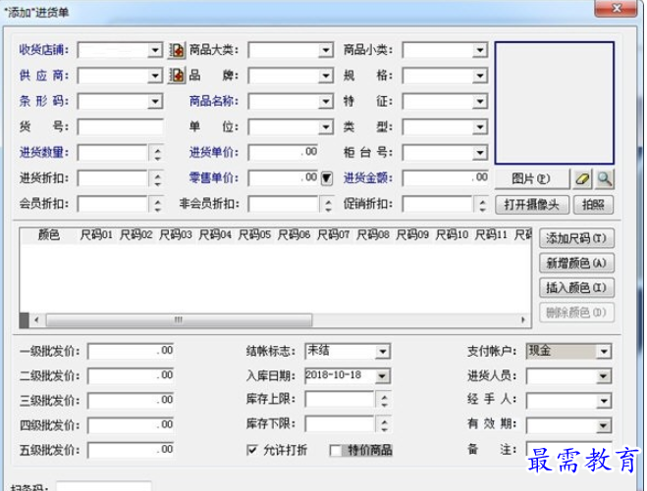The height and width of the screenshot is (491, 647).
Task: Open the 零售单价 black arrow button
Action: [x=326, y=178]
